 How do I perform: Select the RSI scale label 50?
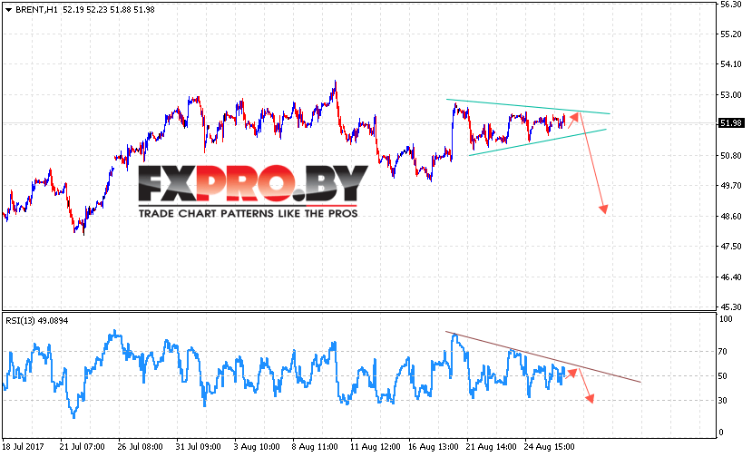[x=722, y=376]
